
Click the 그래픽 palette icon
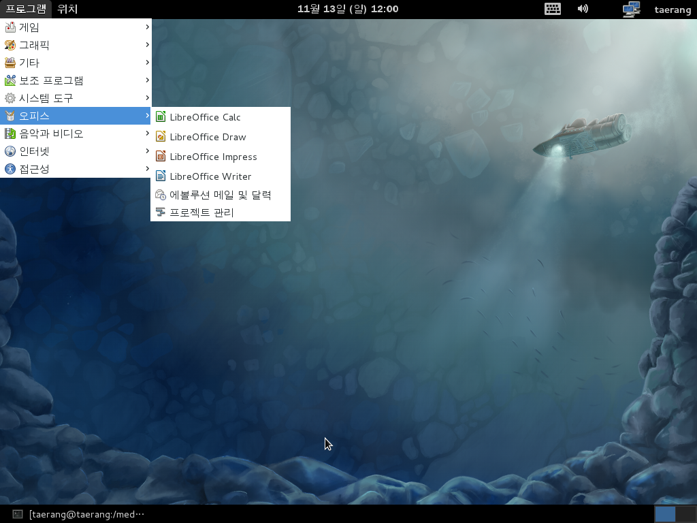[x=10, y=46]
